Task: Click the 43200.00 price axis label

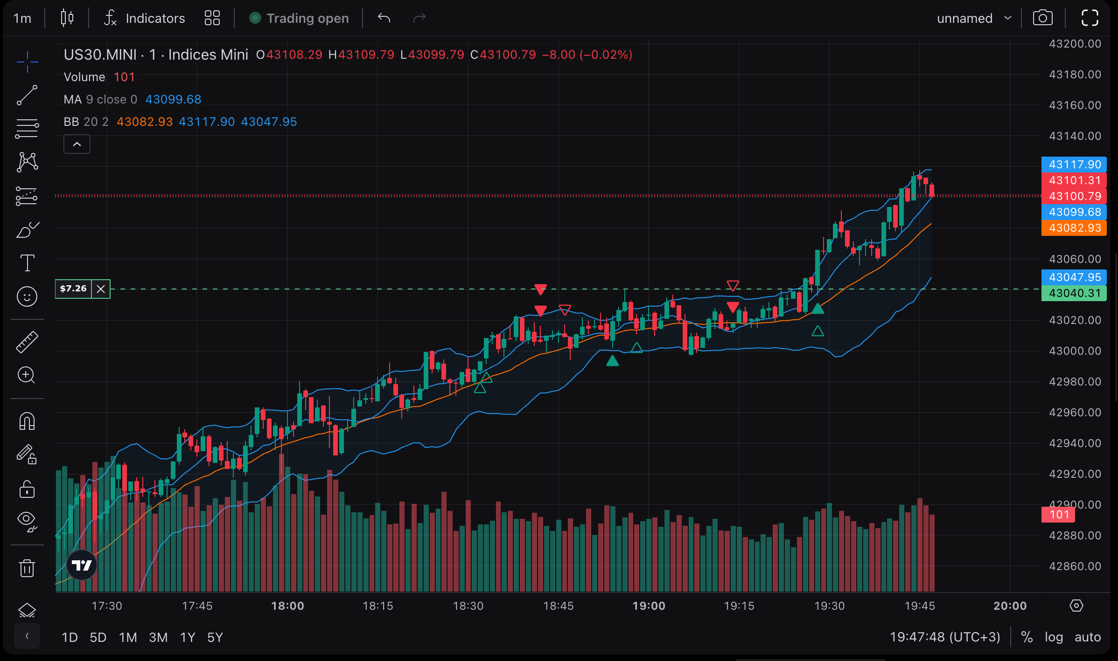Action: 1075,44
